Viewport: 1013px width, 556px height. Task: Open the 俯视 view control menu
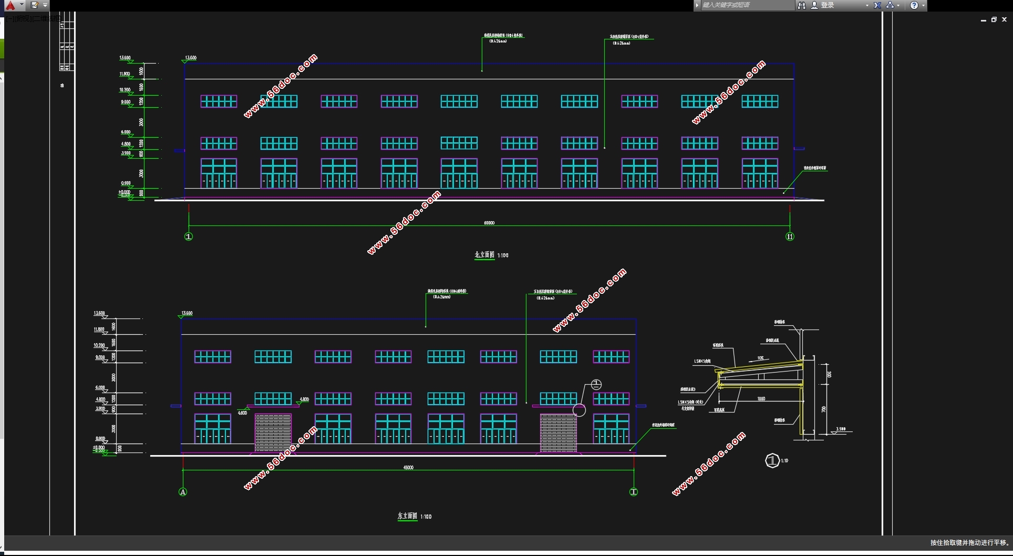[x=23, y=18]
